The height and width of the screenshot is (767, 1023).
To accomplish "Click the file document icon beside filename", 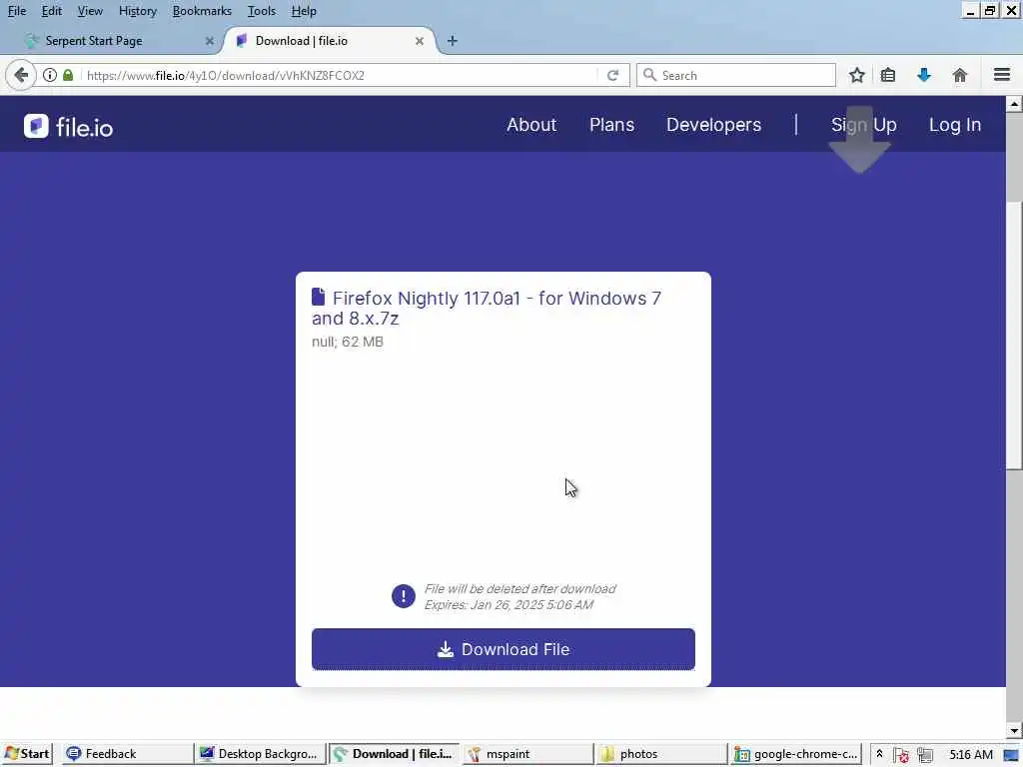I will [319, 297].
